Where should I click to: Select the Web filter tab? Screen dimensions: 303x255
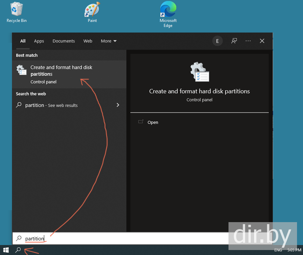tap(88, 41)
